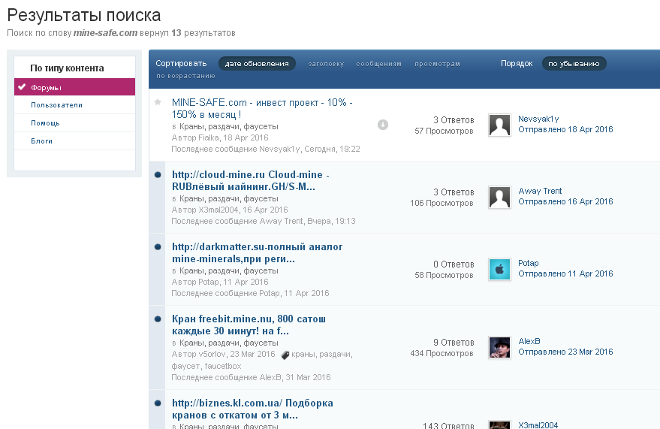Click unread dot next to darkmatter.su topic
660x429 pixels.
(x=158, y=246)
